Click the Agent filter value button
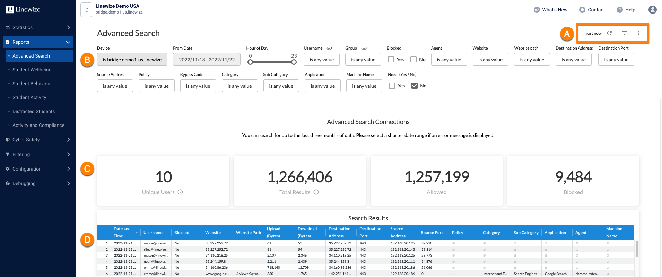The image size is (662, 277). pyautogui.click(x=449, y=59)
